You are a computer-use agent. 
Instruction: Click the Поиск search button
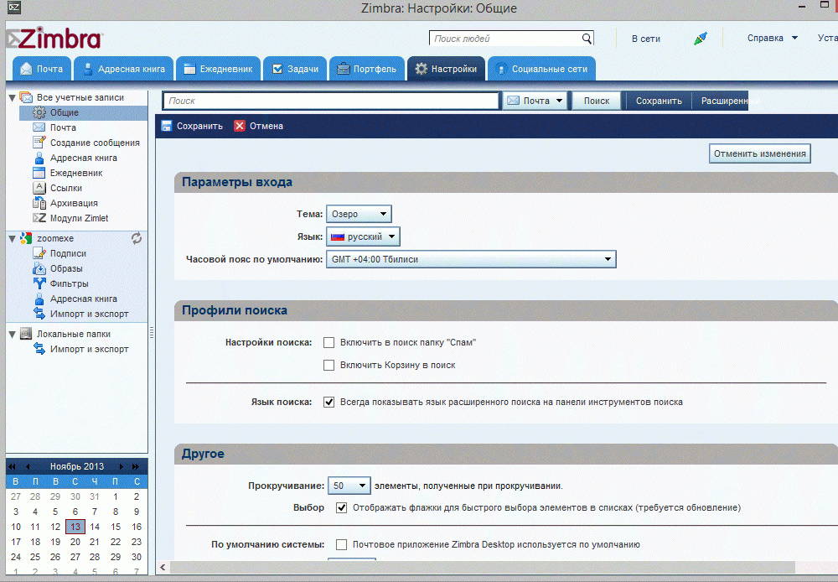pyautogui.click(x=596, y=101)
